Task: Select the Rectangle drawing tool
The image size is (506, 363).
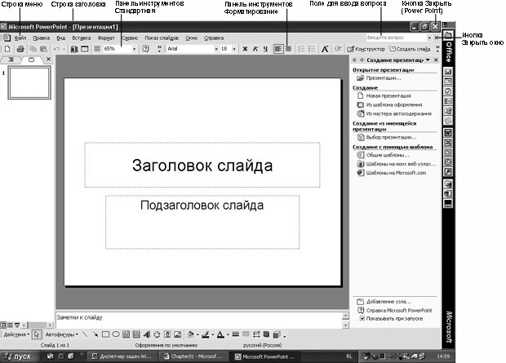Action: click(x=105, y=334)
